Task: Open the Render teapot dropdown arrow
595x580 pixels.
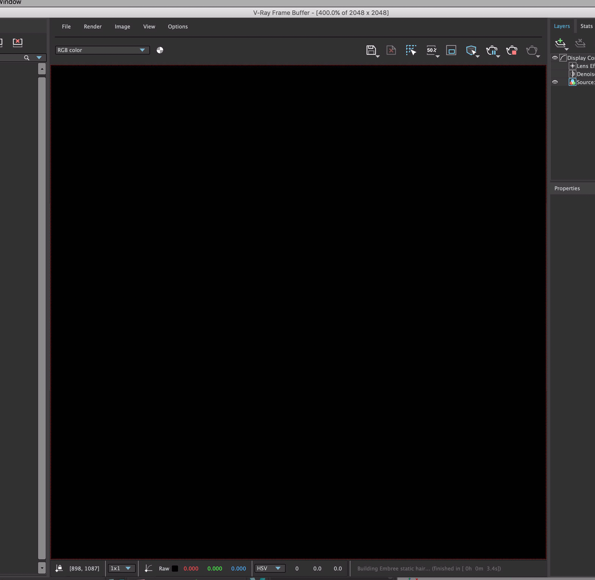Action: coord(538,56)
